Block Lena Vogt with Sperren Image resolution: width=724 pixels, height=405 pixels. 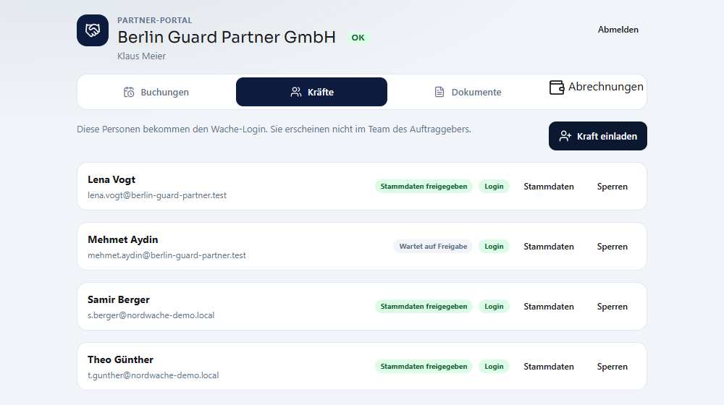[x=612, y=187]
